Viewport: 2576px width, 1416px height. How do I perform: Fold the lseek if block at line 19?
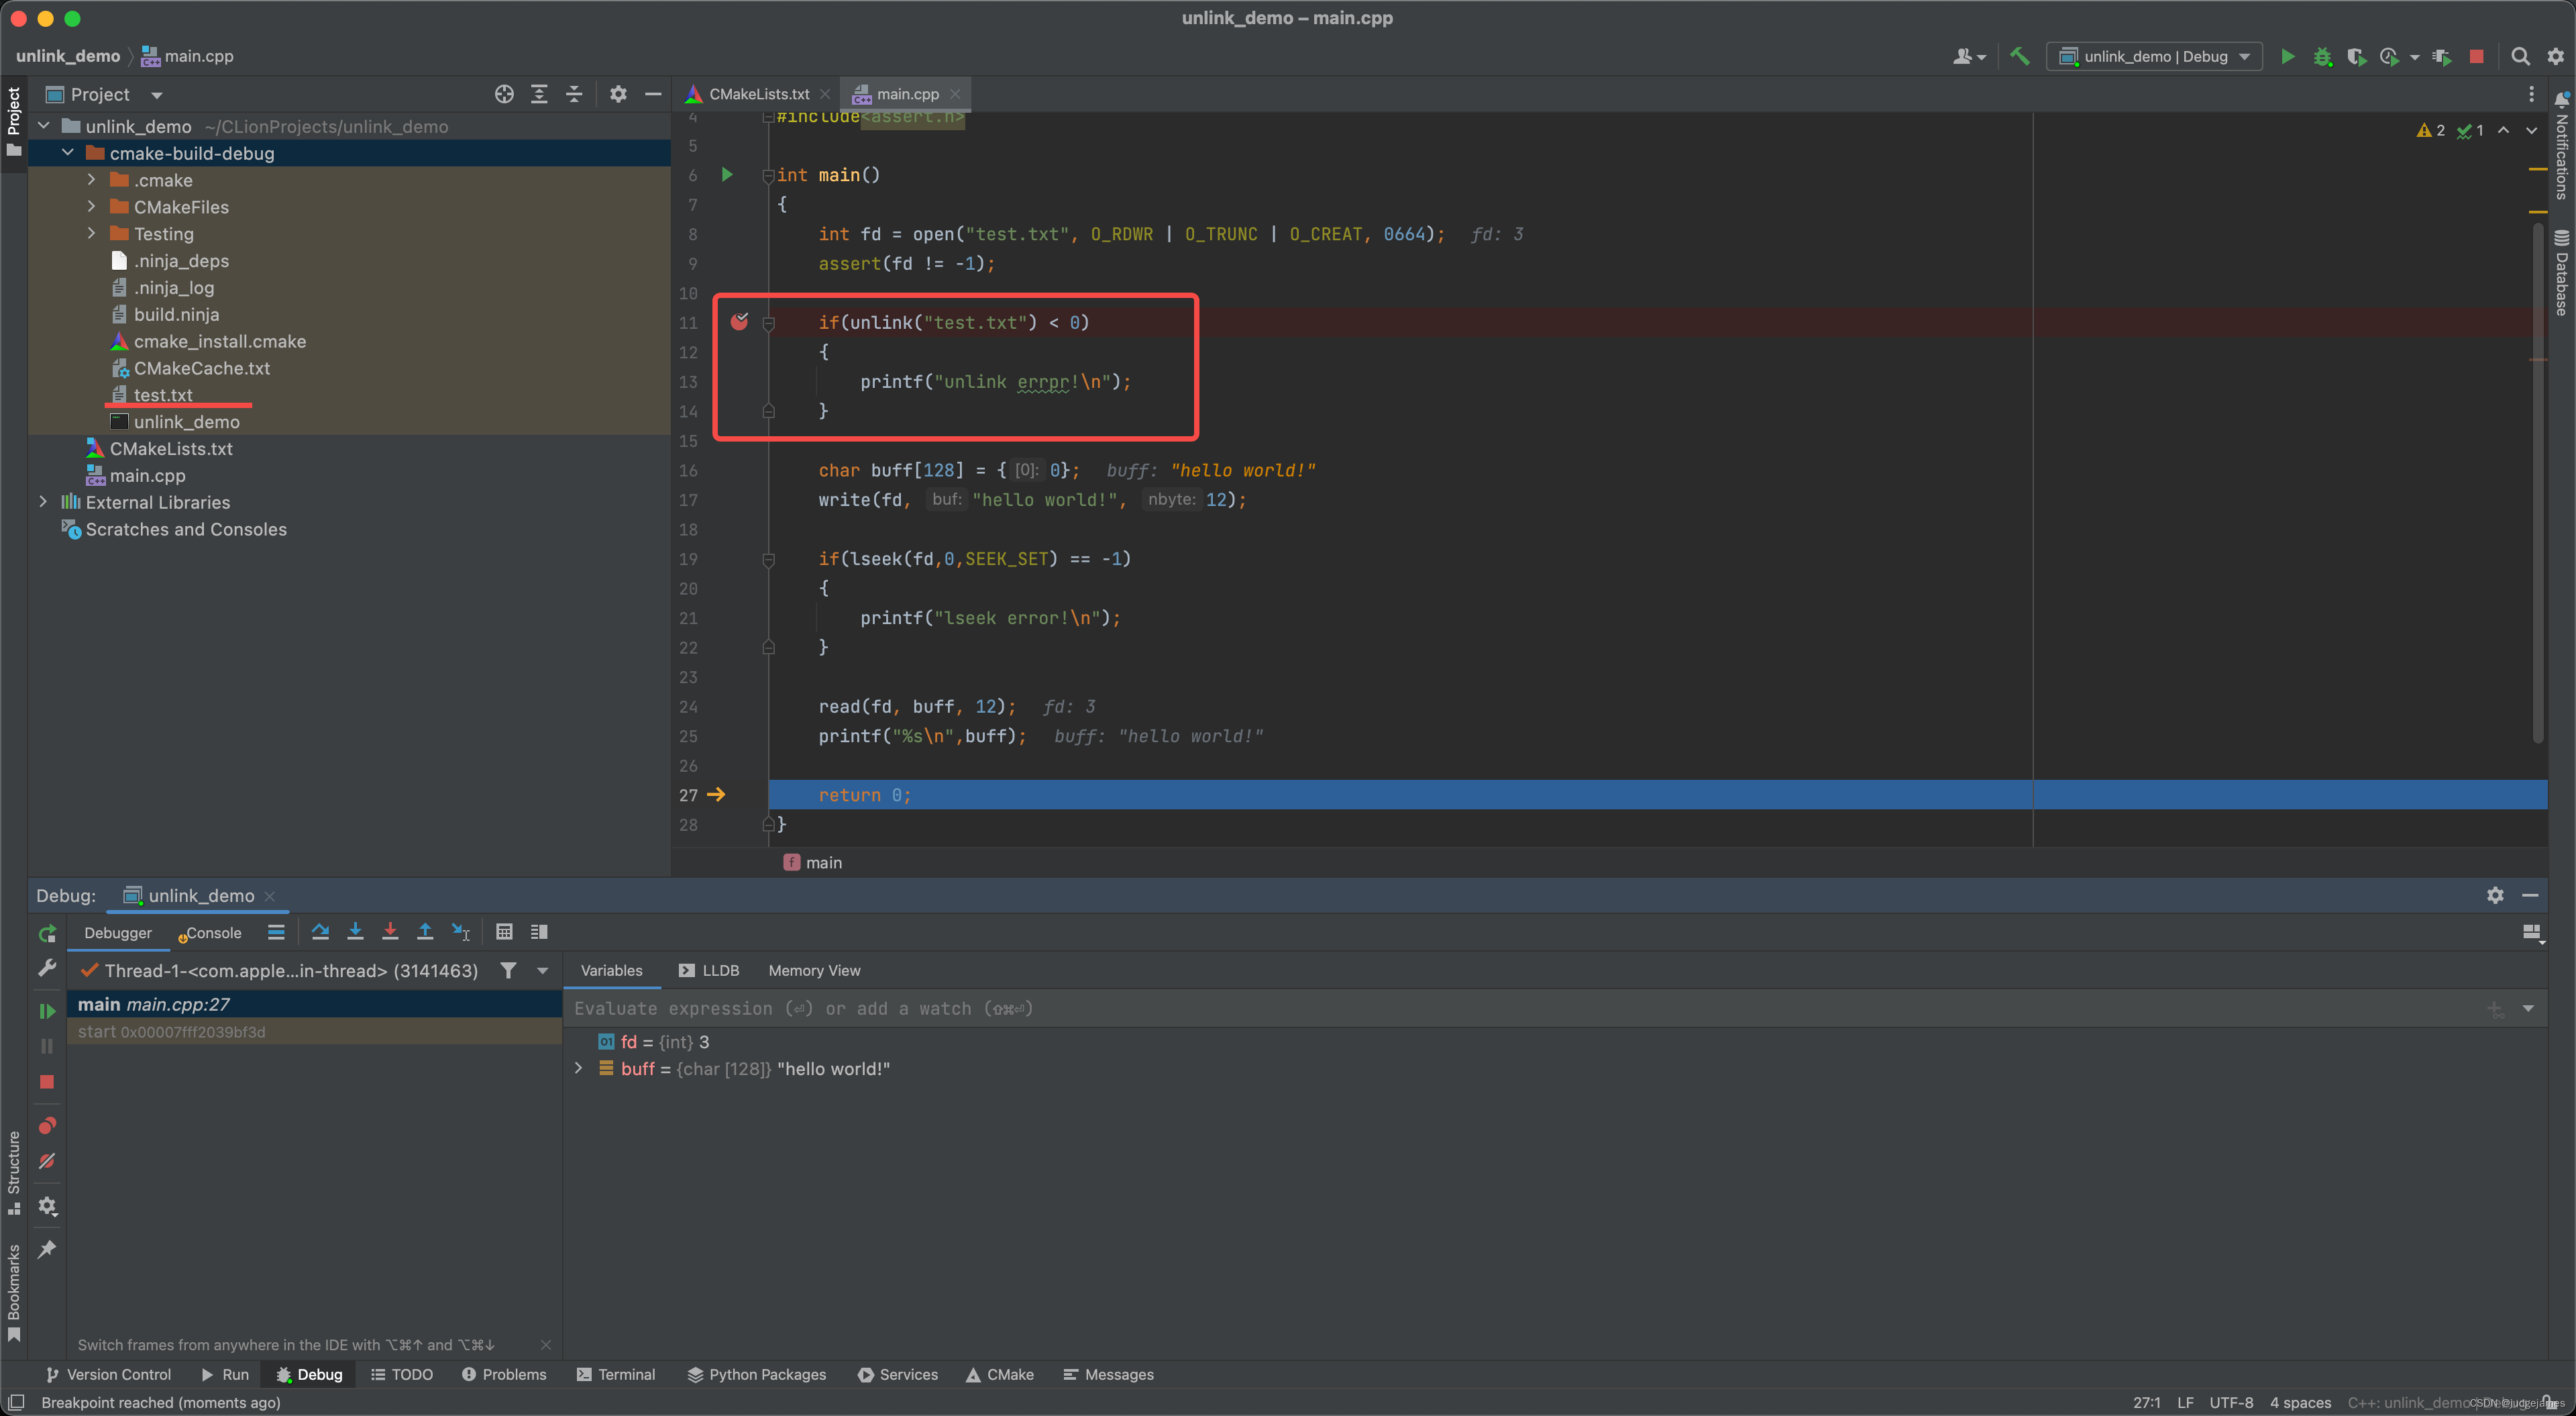[x=768, y=560]
